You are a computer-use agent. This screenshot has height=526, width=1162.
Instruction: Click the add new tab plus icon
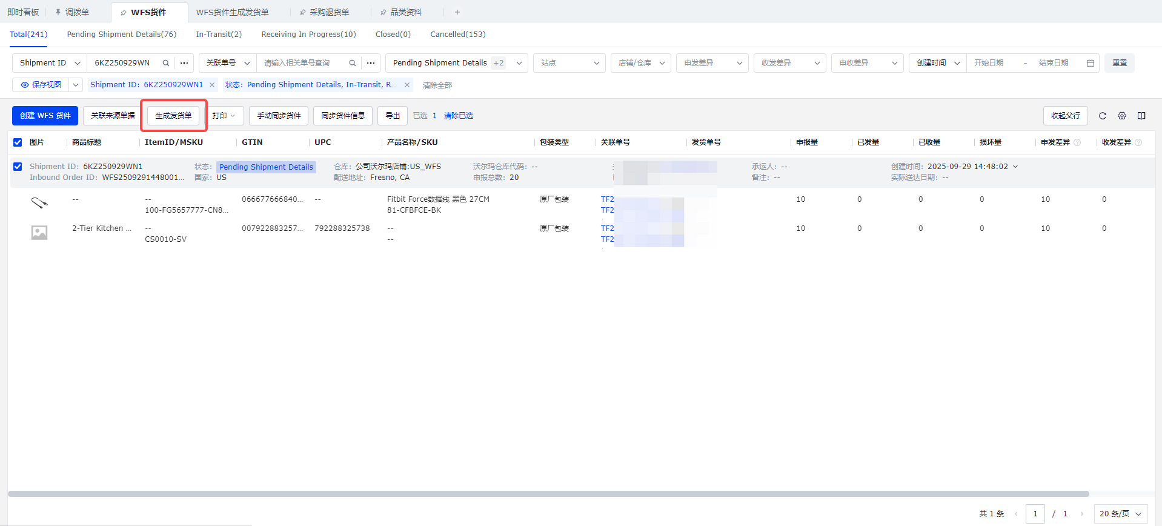pyautogui.click(x=457, y=12)
